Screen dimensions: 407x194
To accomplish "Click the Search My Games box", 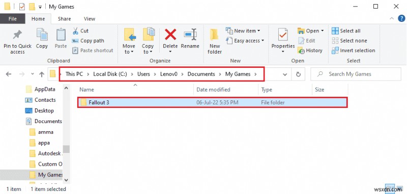I will point(356,74).
